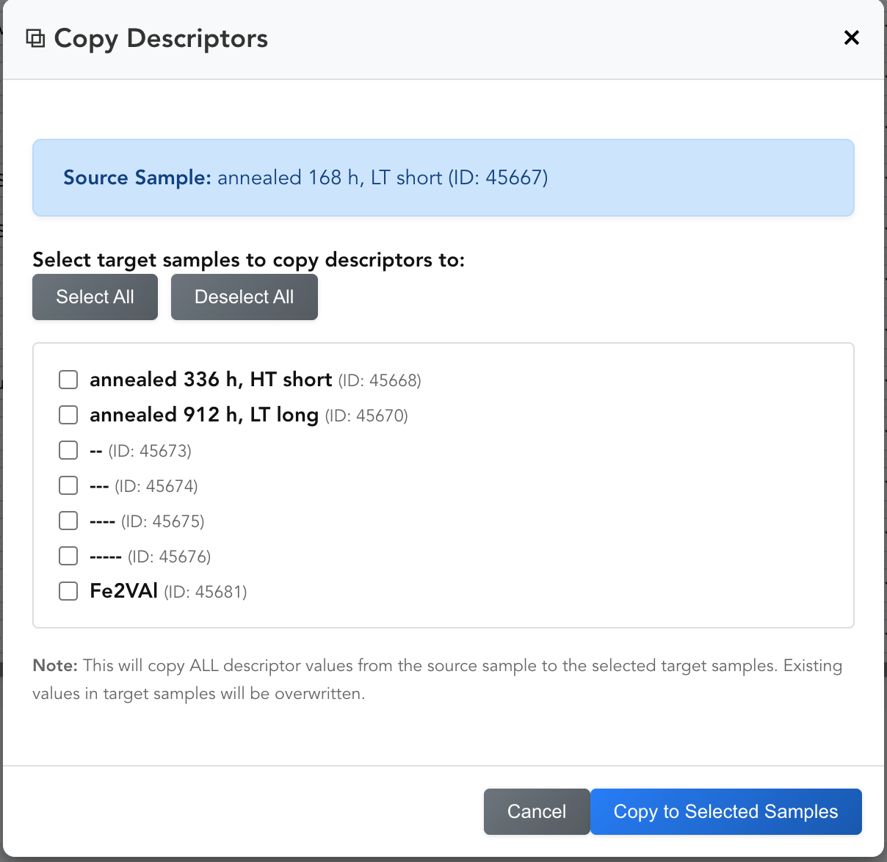Click the overwrite warning note text
The width and height of the screenshot is (887, 862).
tap(438, 679)
